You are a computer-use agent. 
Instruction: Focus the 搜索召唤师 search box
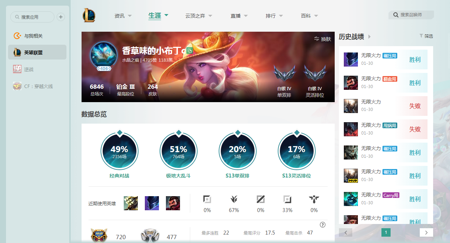tap(411, 15)
